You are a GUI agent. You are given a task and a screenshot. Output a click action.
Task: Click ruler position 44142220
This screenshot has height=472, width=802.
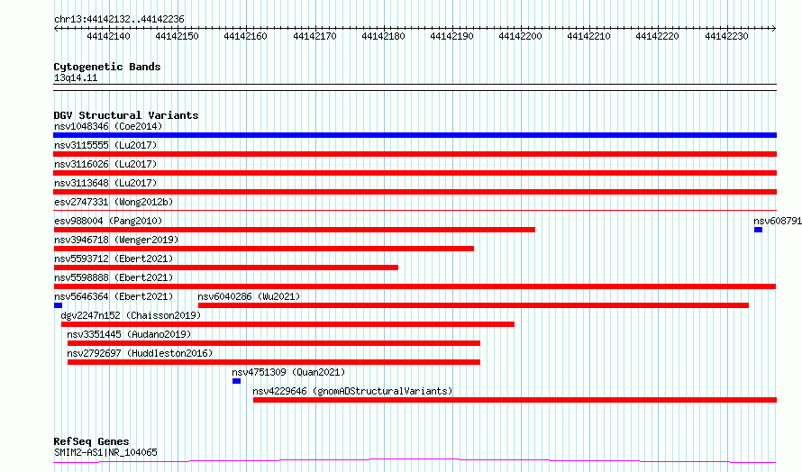coord(657,36)
